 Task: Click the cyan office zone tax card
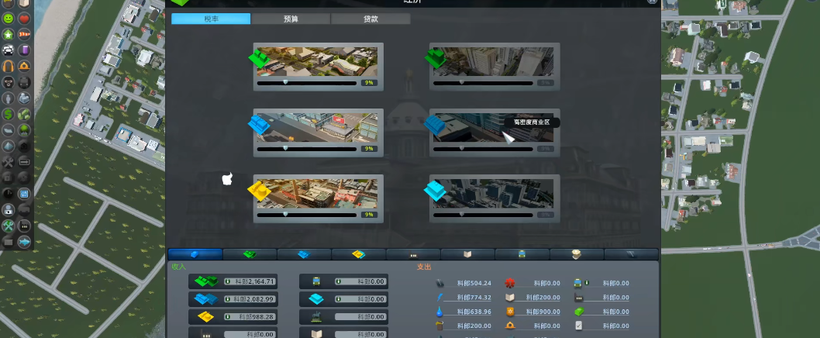(x=494, y=198)
